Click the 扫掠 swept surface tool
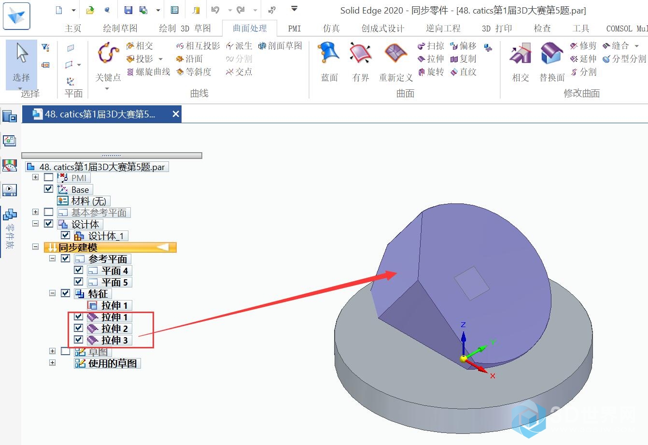This screenshot has width=648, height=445. [x=431, y=46]
